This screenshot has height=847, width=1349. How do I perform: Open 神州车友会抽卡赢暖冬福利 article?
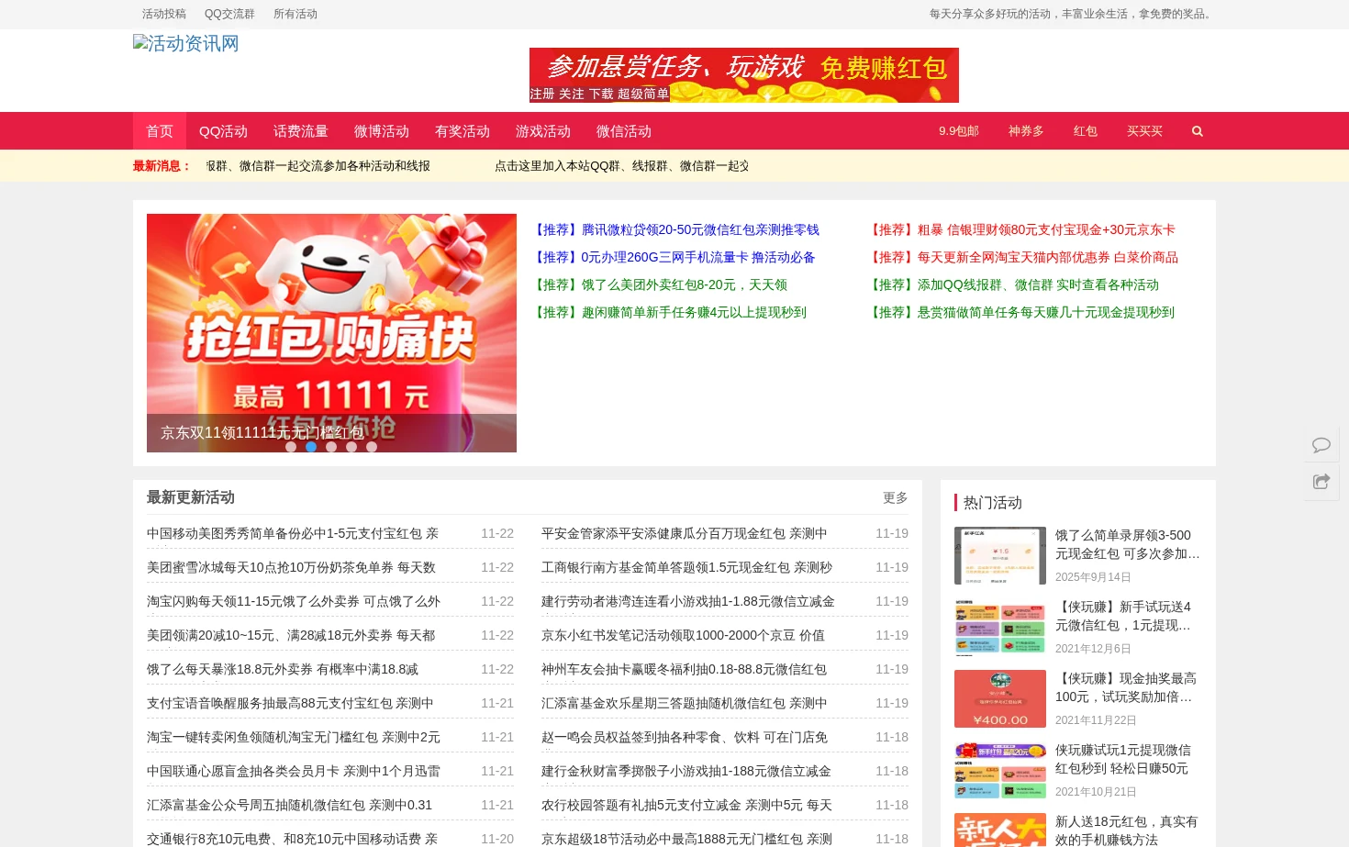point(684,669)
